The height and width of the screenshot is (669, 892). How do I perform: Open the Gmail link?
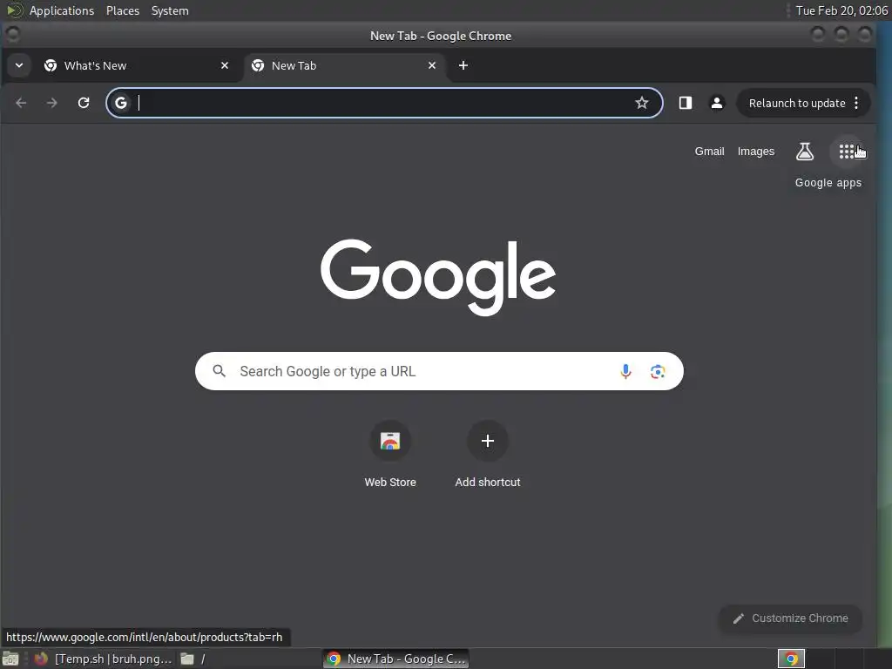coord(709,152)
